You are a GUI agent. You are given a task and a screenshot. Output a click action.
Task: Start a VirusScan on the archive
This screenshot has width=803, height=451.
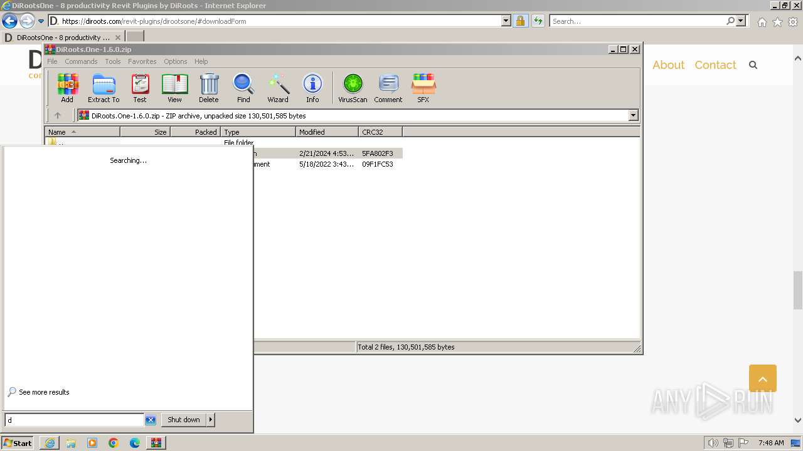tap(353, 88)
